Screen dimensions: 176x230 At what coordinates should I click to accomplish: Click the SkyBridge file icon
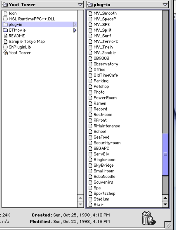(x=90, y=165)
